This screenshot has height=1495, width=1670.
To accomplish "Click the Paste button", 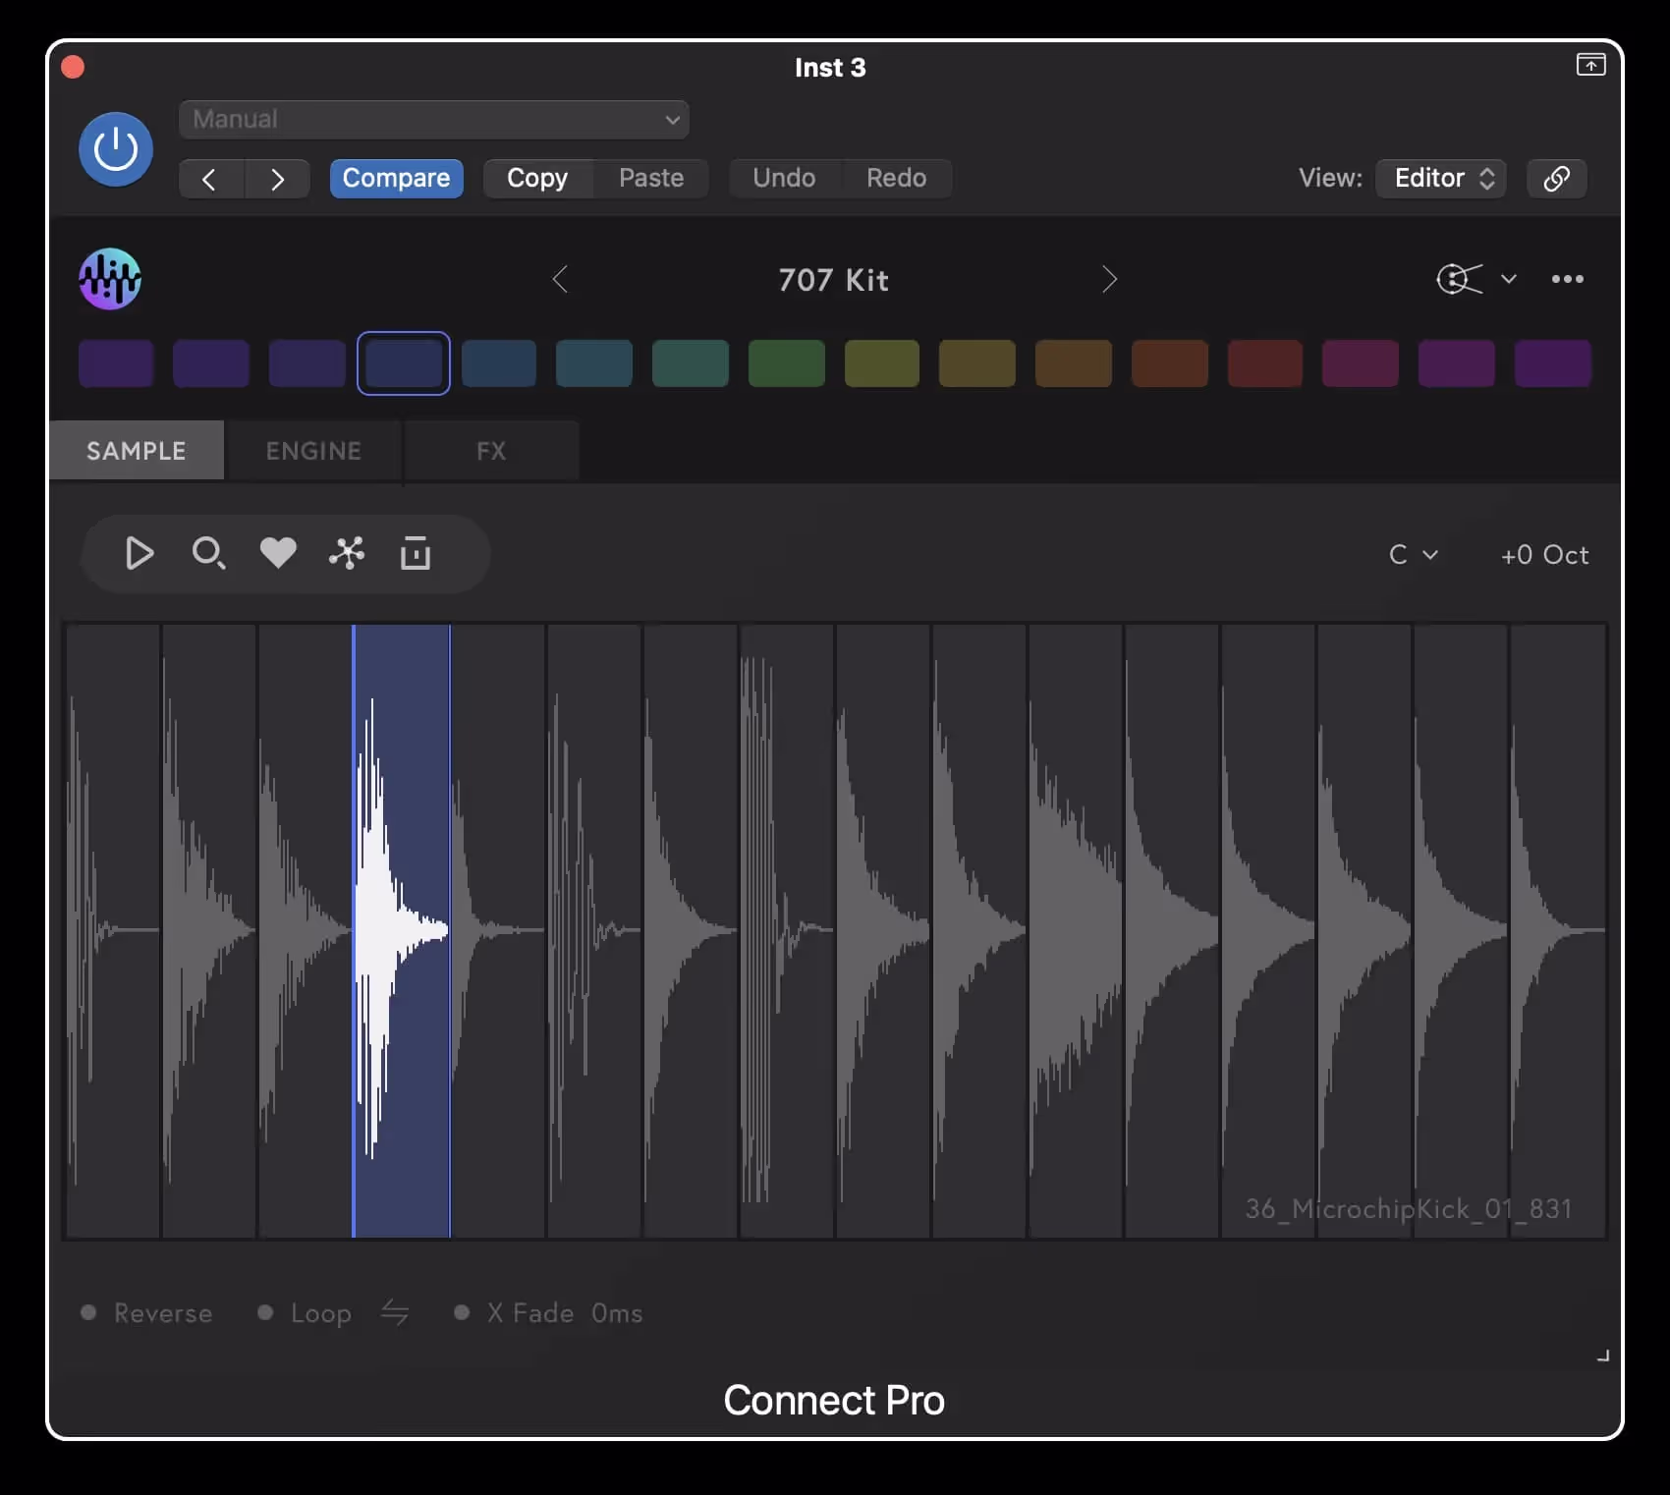I will click(651, 178).
